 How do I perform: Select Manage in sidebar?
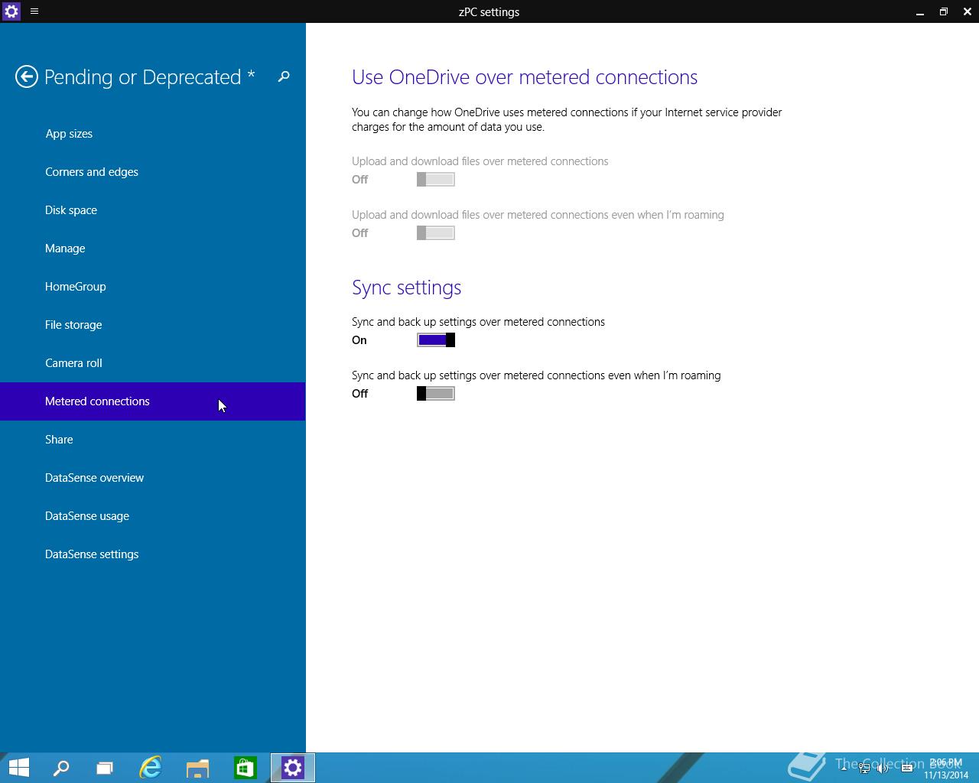[153, 249]
